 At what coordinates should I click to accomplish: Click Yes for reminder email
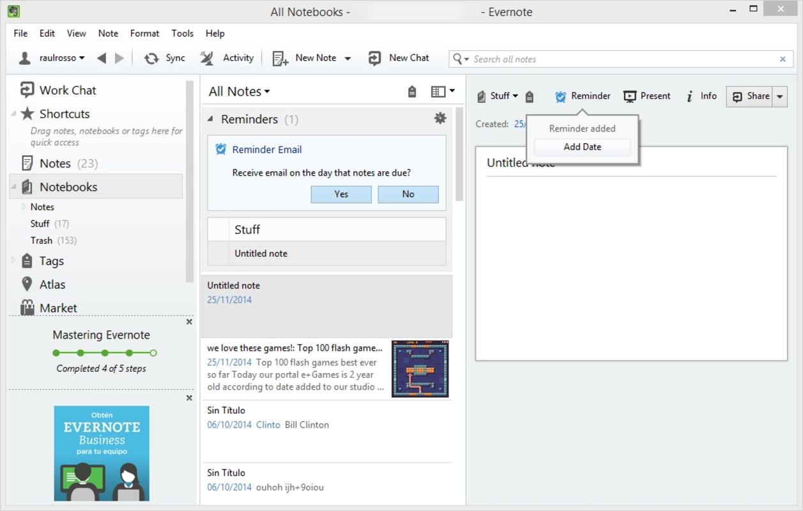[341, 194]
